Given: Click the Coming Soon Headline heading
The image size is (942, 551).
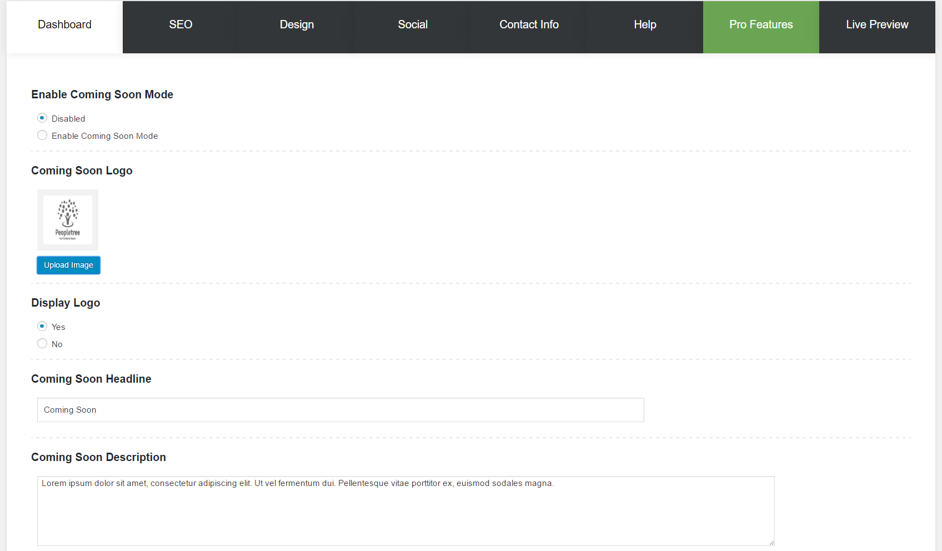Looking at the screenshot, I should (91, 379).
